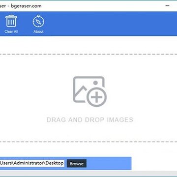The image size is (177, 177).
Task: Click the Browse button
Action: click(77, 163)
